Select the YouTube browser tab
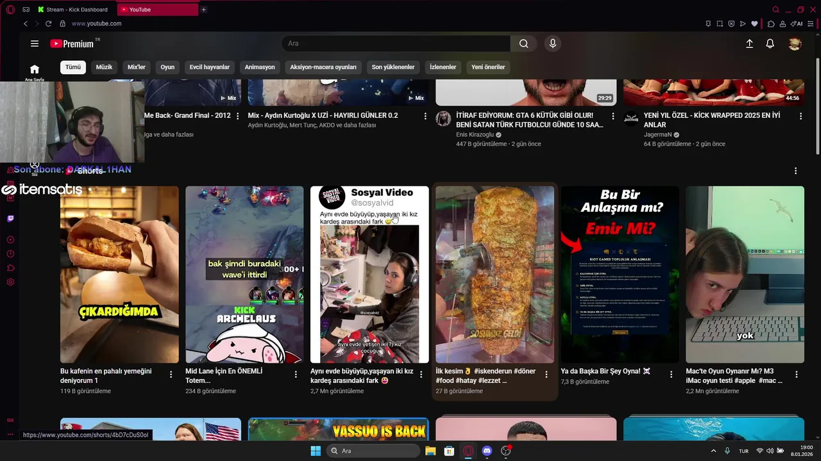The height and width of the screenshot is (461, 821). [158, 10]
